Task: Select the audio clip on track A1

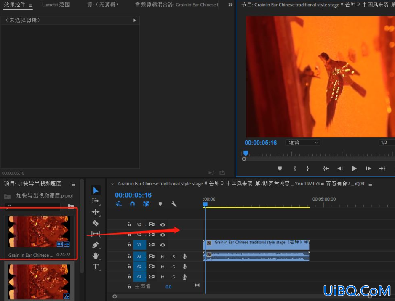Action: coord(256,256)
